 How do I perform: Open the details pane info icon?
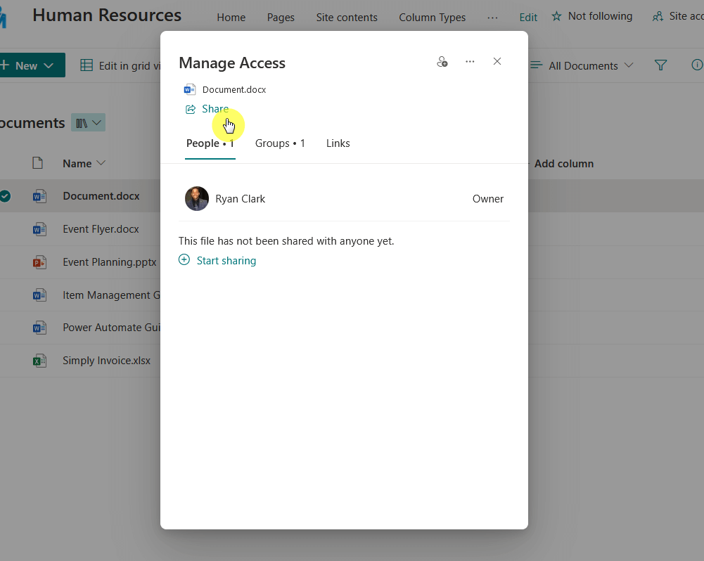point(697,65)
